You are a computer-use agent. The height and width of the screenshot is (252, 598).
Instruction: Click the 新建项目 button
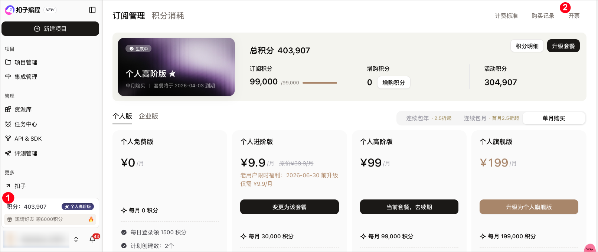tap(50, 29)
